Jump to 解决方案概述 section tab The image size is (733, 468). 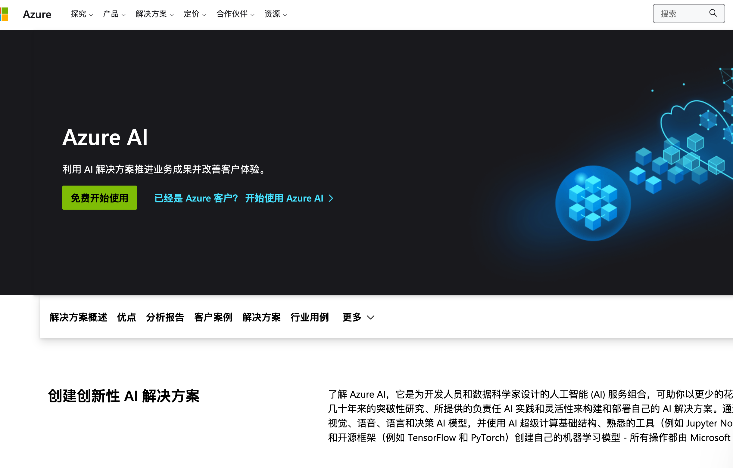pyautogui.click(x=78, y=317)
